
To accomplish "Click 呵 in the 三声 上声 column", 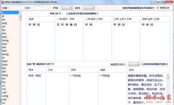I will pyautogui.click(x=115, y=25).
